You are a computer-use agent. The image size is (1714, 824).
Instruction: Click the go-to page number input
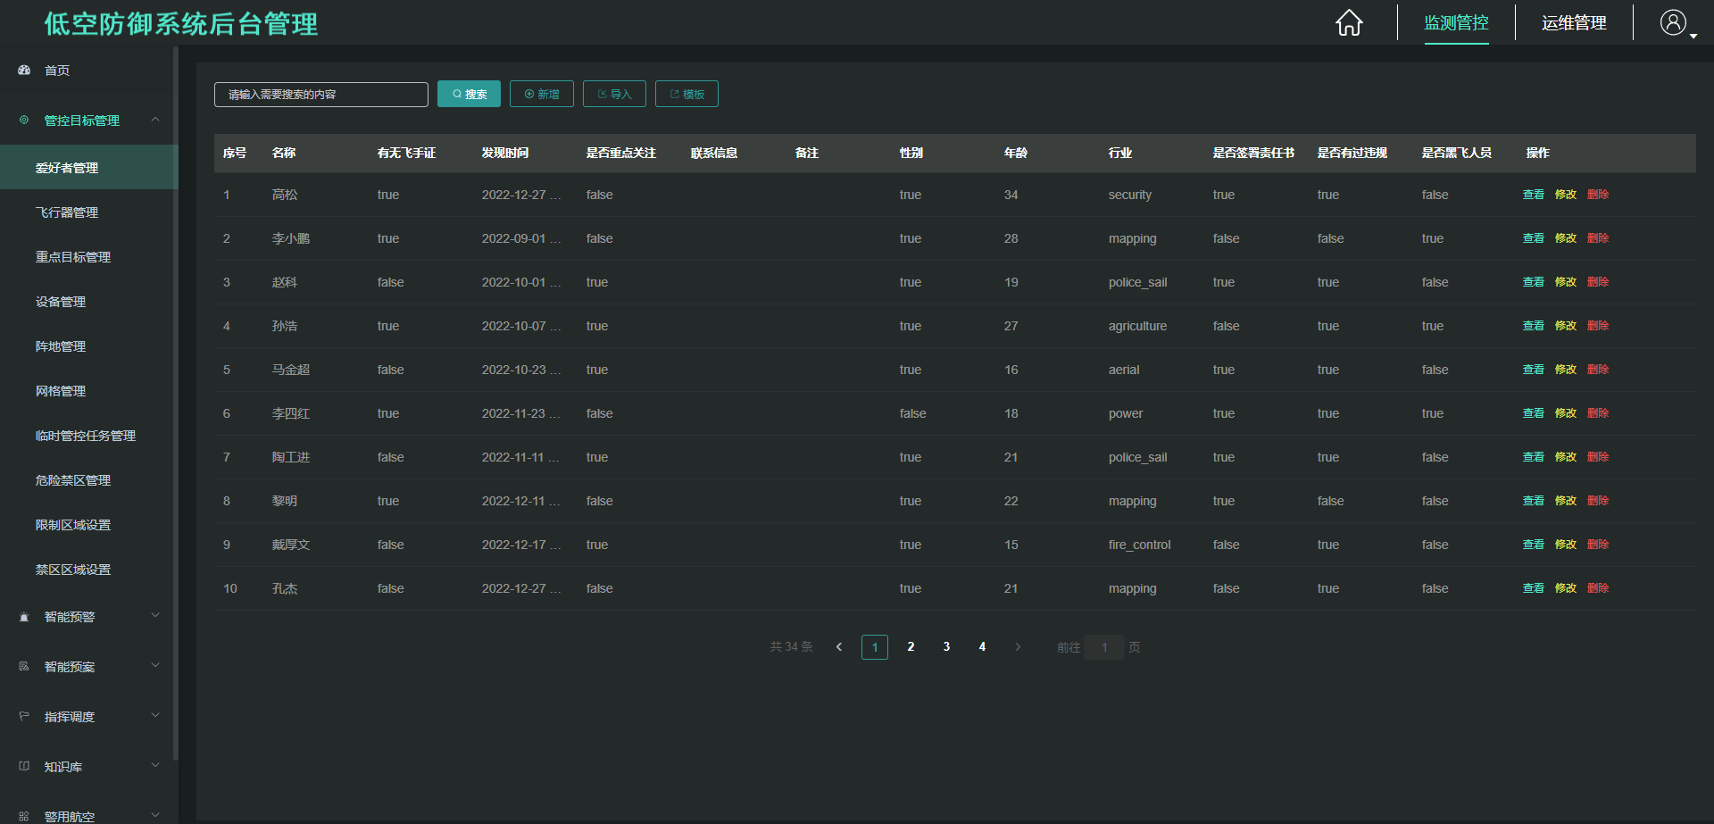click(1104, 647)
